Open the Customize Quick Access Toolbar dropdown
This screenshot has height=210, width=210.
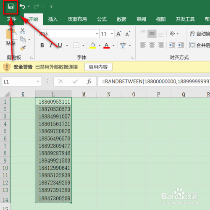coord(51,7)
